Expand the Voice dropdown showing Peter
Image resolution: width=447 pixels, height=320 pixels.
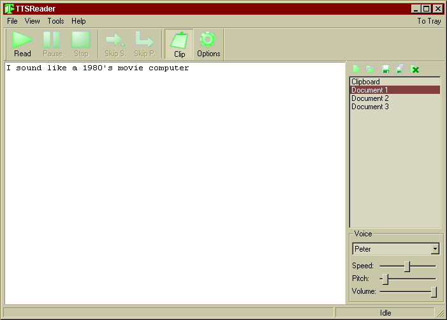click(x=435, y=249)
